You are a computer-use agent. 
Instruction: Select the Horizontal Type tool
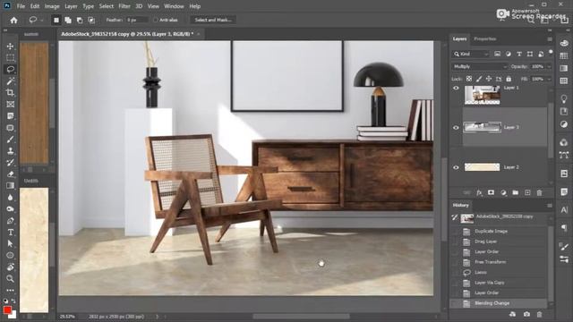(x=10, y=233)
